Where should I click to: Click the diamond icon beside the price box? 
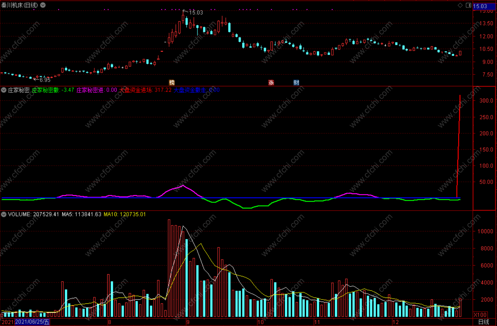pos(460,5)
